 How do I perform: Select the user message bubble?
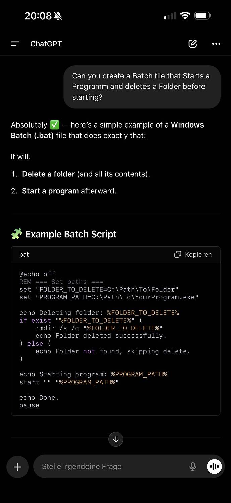point(142,87)
